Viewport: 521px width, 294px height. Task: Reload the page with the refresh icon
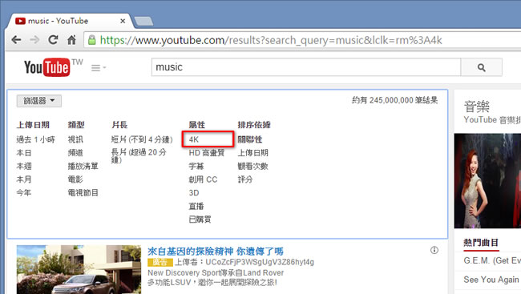(53, 40)
